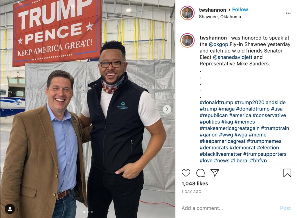Focus the Add a comment field
Screen dimensions: 297x218
click(x=227, y=208)
